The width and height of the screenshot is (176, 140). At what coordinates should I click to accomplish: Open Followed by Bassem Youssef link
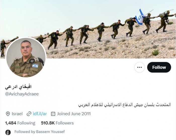[40, 132]
